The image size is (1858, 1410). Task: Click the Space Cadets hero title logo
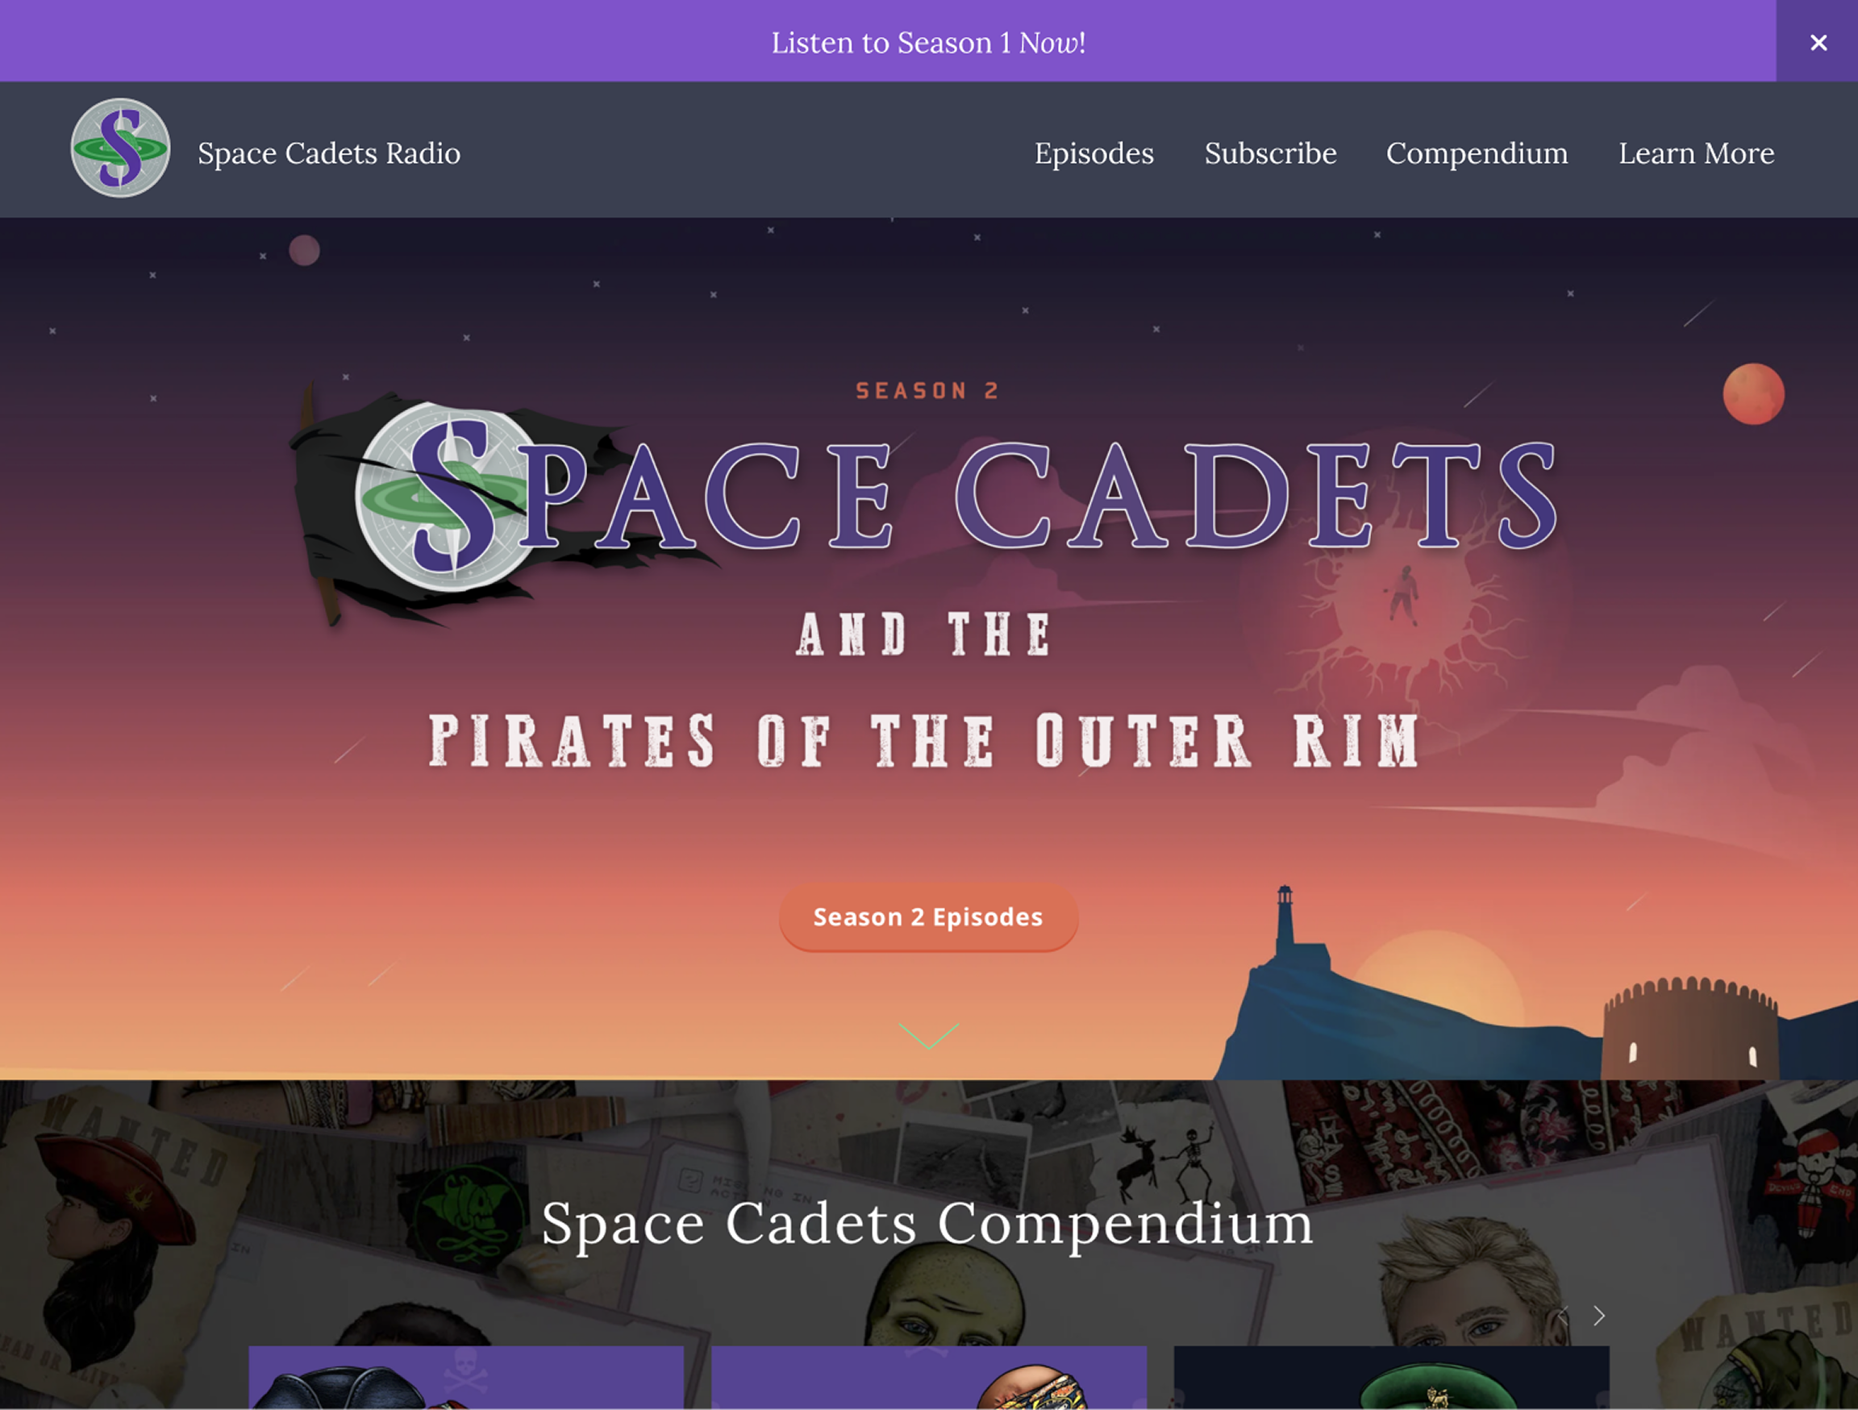(x=924, y=502)
